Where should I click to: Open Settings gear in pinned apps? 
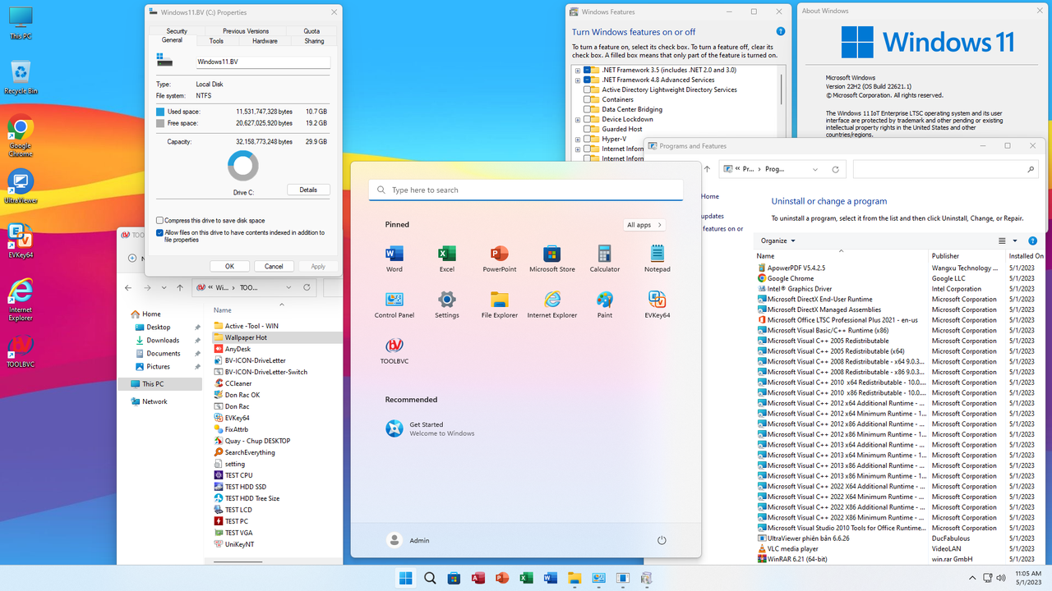(x=446, y=304)
